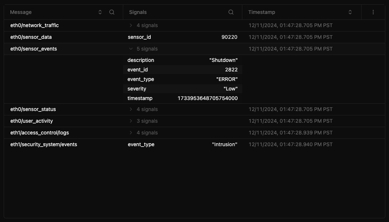Collapse the eth0/sensor_events signal list
This screenshot has width=389, height=222.
pos(131,49)
